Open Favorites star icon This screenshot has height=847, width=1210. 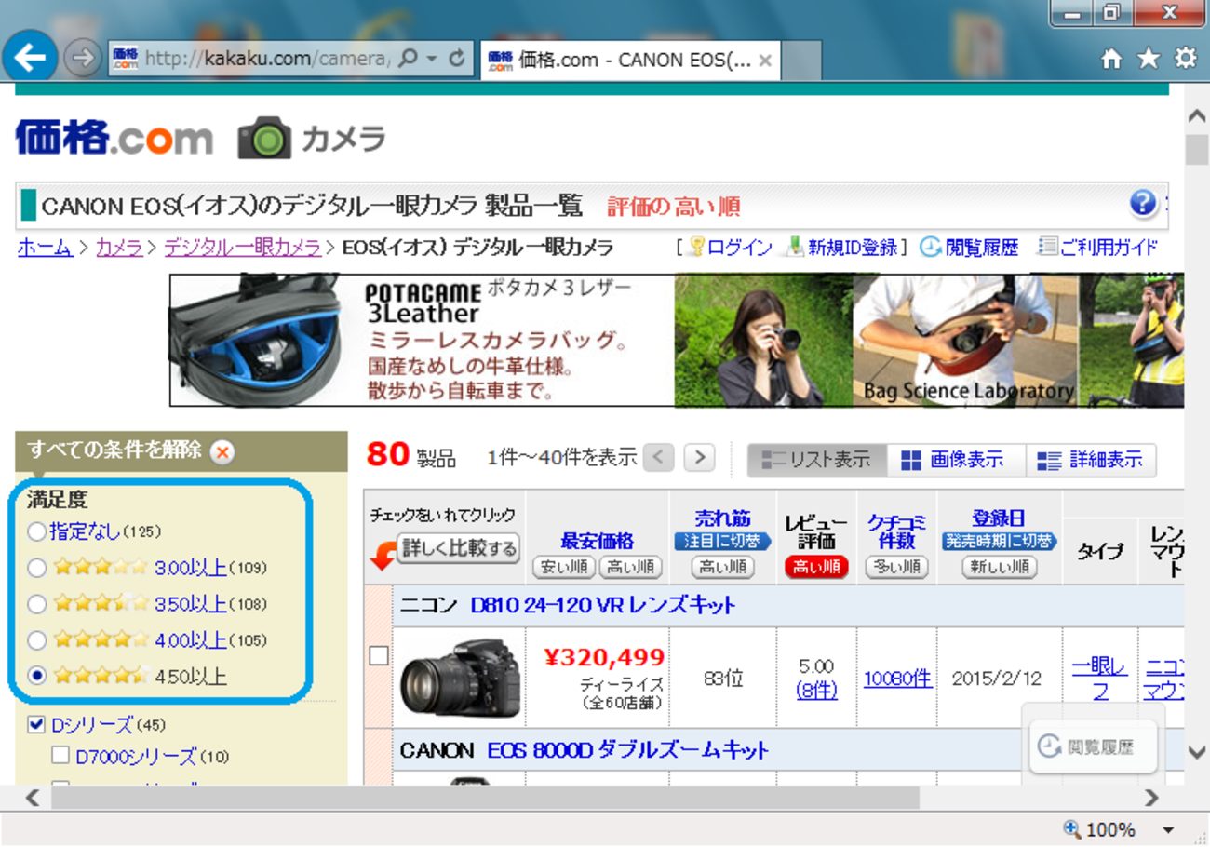[x=1149, y=59]
